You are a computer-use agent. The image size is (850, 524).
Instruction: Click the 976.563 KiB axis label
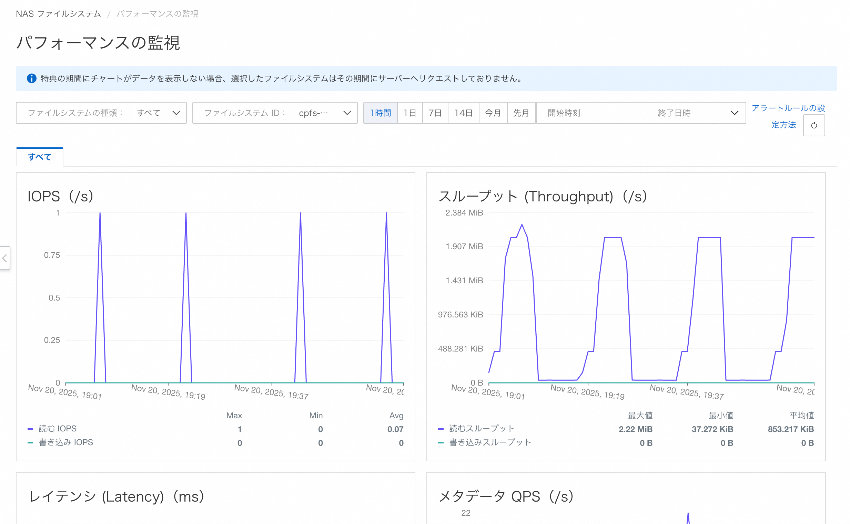point(461,315)
